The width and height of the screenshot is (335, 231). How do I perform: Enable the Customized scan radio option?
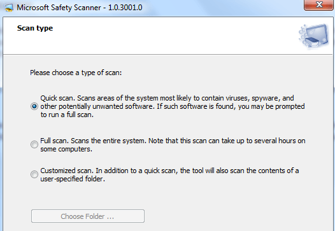pyautogui.click(x=34, y=174)
